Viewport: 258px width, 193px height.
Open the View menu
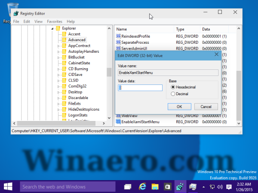pyautogui.click(x=39, y=21)
